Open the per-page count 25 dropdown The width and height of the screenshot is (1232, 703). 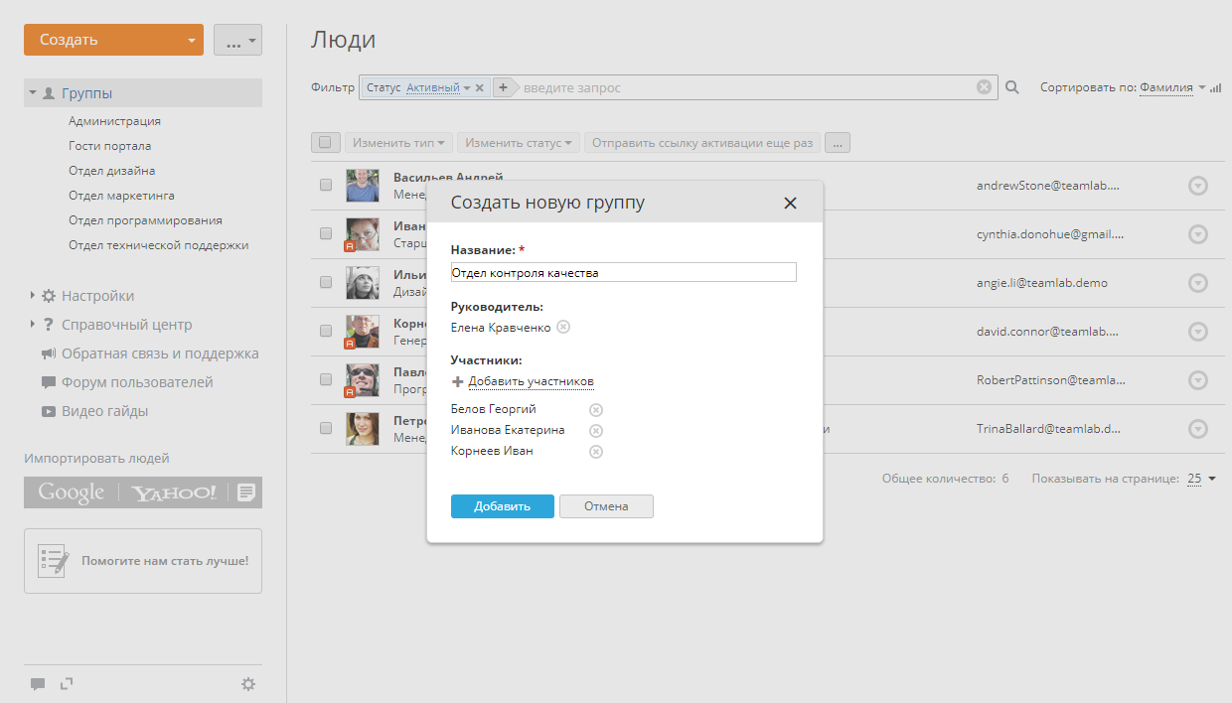(1201, 479)
